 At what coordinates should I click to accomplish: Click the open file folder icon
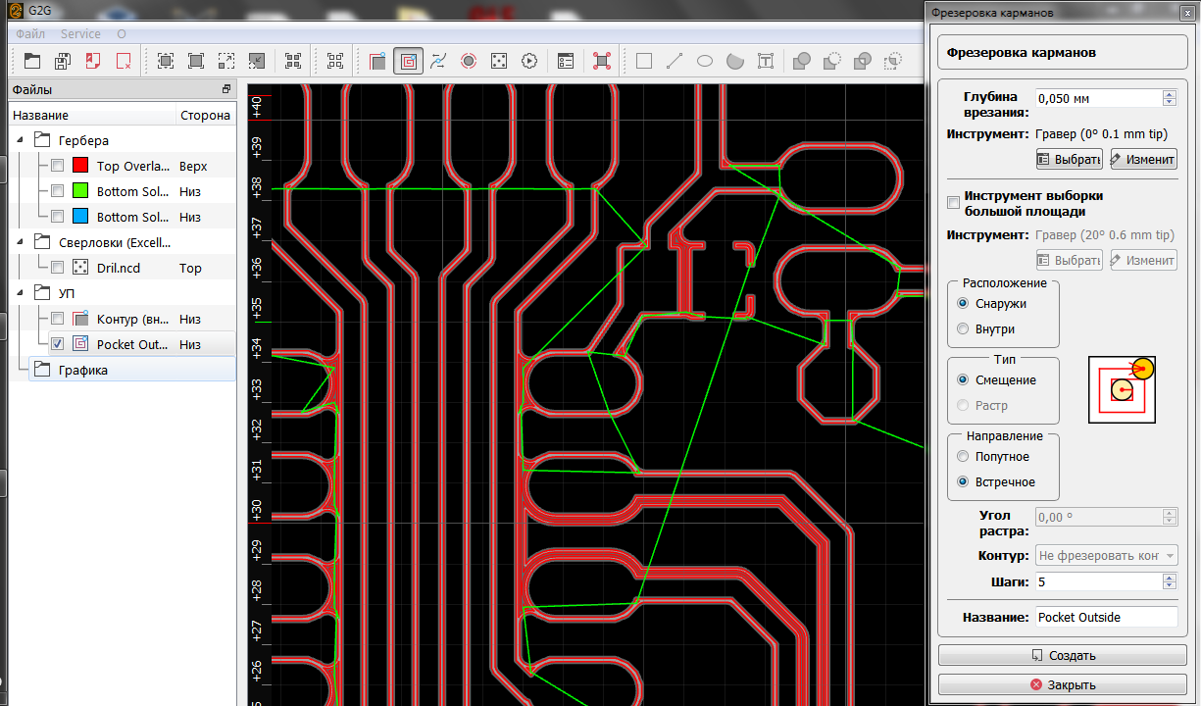tap(31, 61)
